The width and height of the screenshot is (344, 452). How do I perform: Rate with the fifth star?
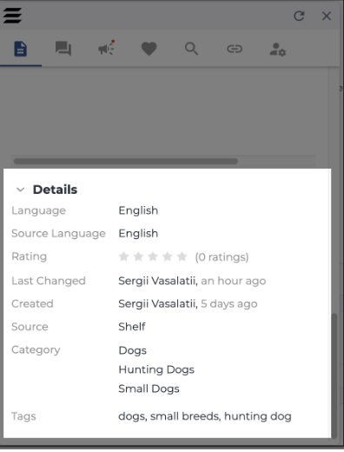182,256
